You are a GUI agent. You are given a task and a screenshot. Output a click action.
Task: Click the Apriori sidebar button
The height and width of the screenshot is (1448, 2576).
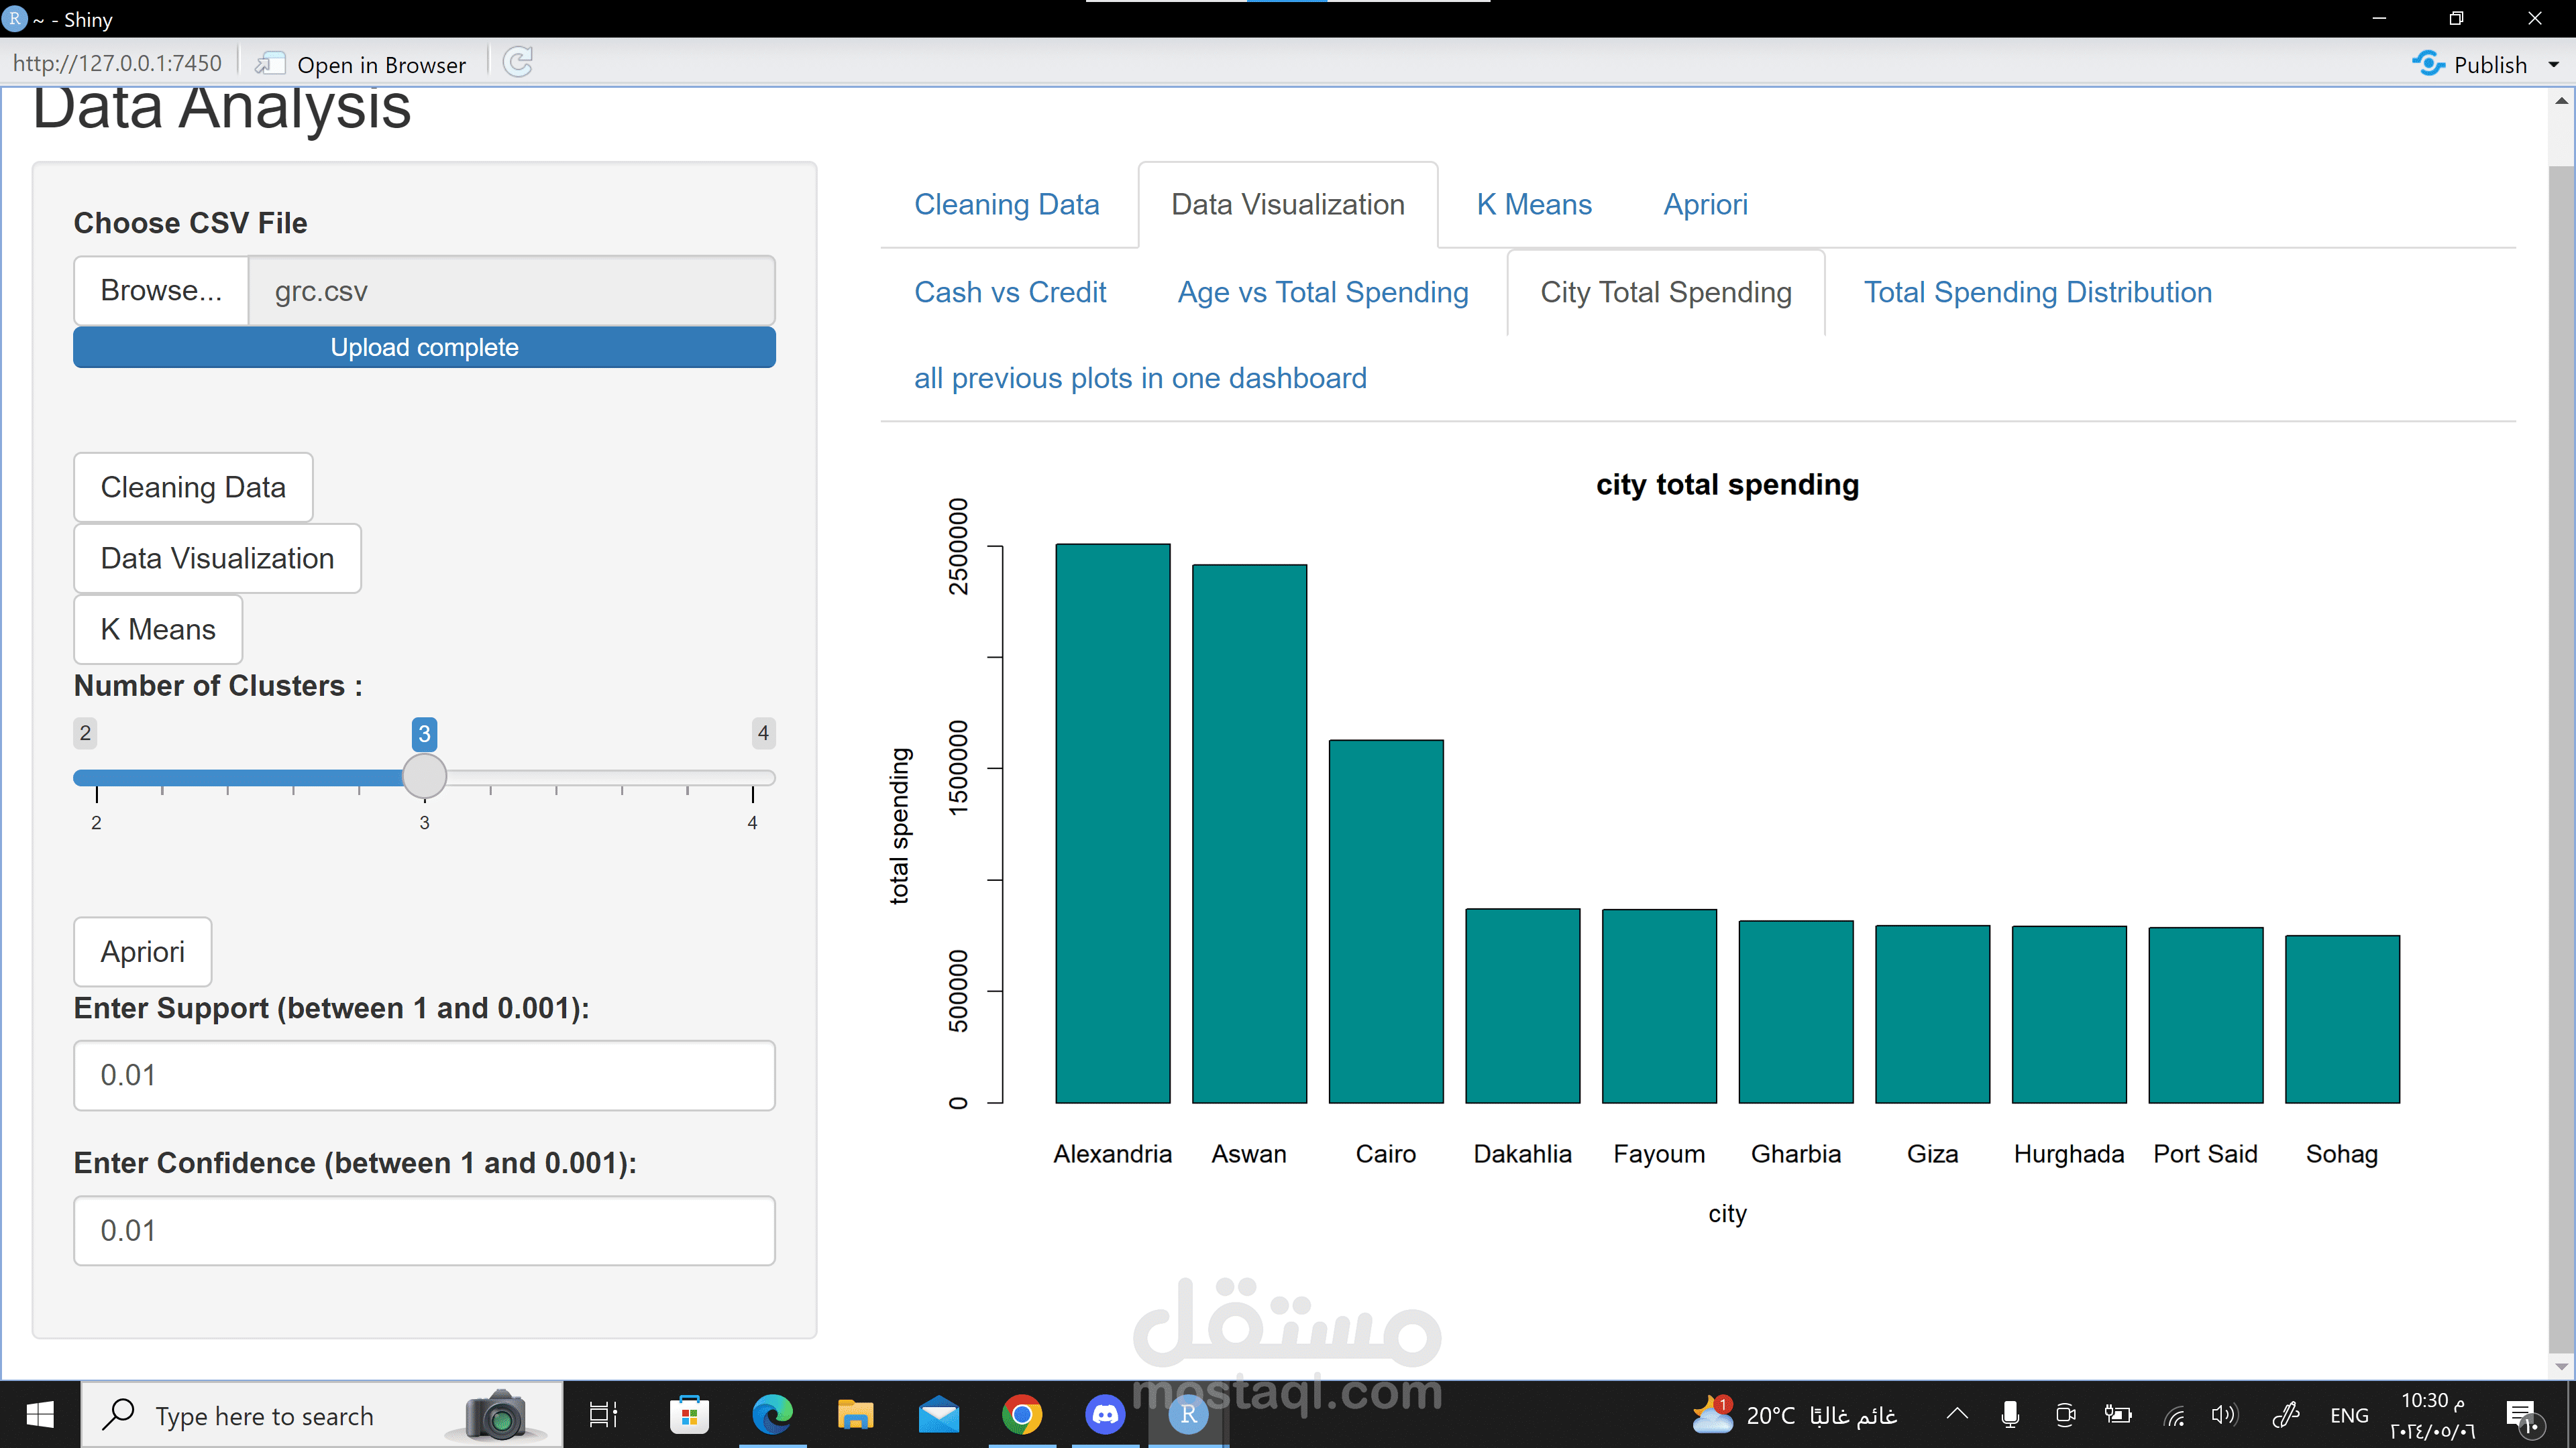click(x=142, y=951)
